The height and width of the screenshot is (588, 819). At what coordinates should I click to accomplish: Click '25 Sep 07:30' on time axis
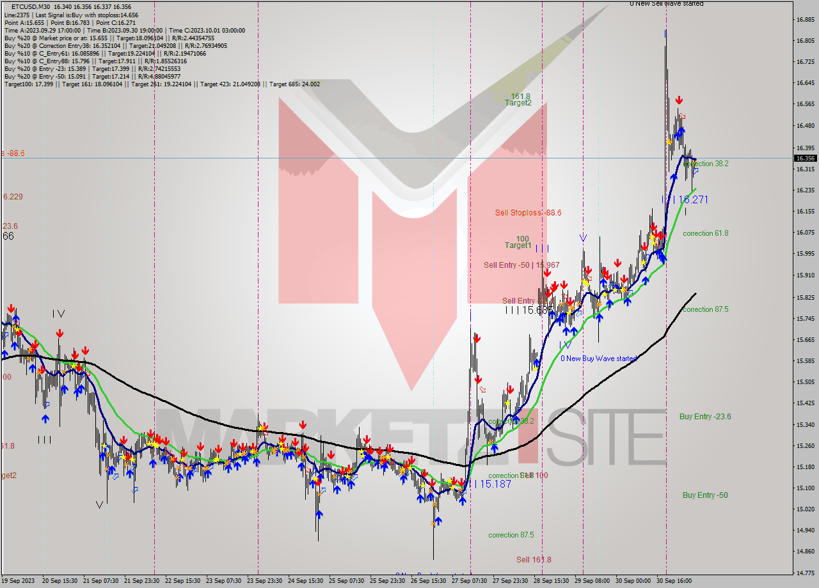coord(347,581)
